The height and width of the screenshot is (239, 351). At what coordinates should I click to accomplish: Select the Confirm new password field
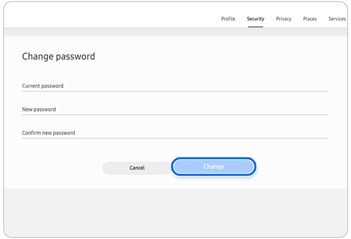175,132
